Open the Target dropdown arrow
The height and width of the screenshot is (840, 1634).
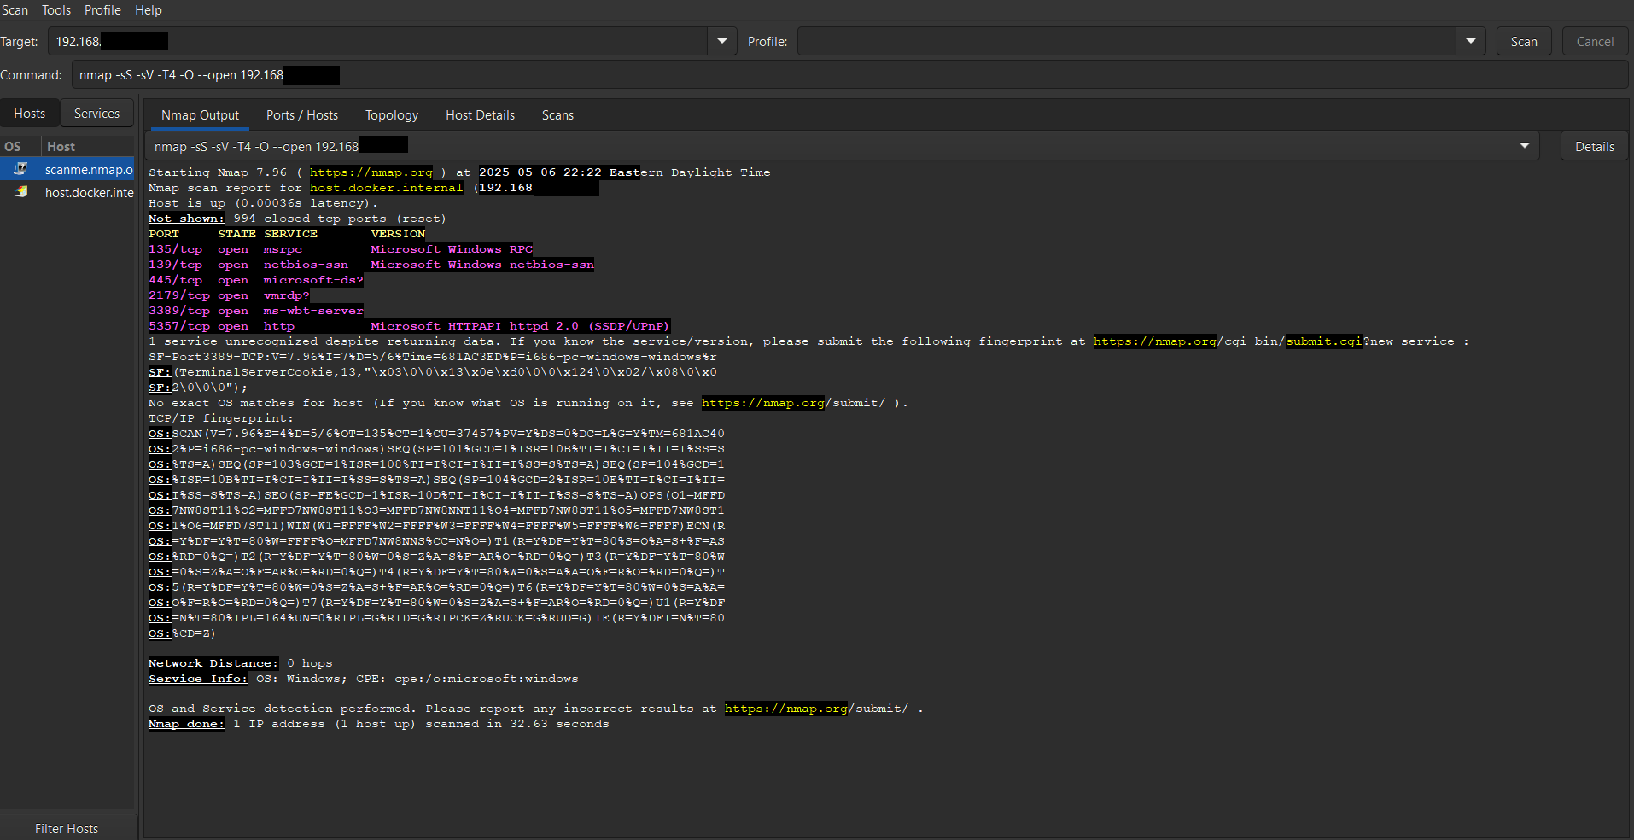[722, 41]
